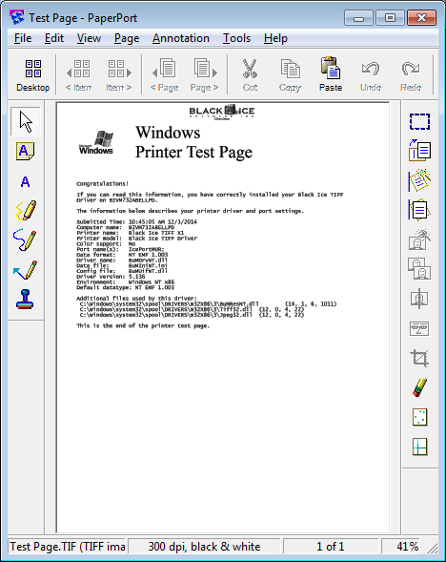Select the yellow highlighter tool
Image resolution: width=446 pixels, height=562 pixels.
tap(26, 210)
